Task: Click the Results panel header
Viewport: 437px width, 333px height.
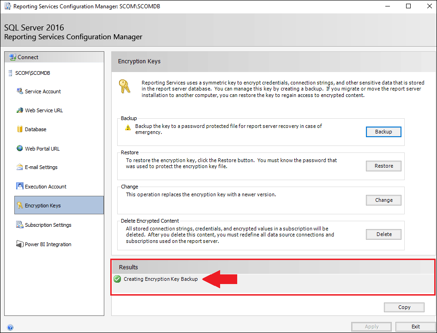Action: click(x=273, y=267)
